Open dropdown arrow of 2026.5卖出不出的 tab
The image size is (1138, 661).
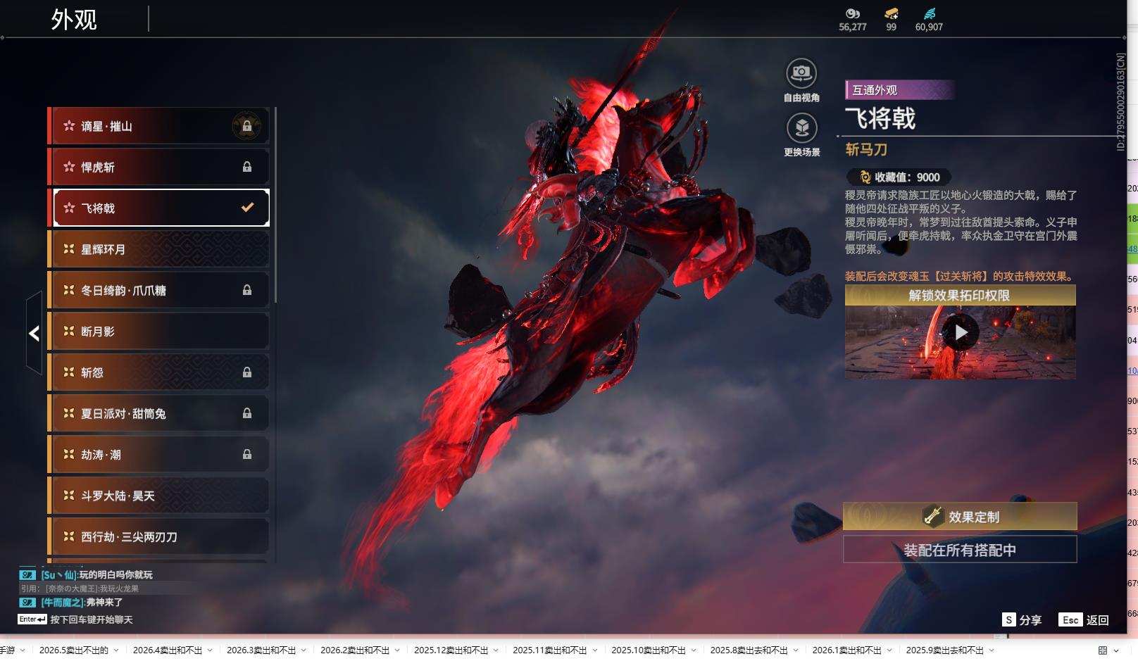pos(116,650)
